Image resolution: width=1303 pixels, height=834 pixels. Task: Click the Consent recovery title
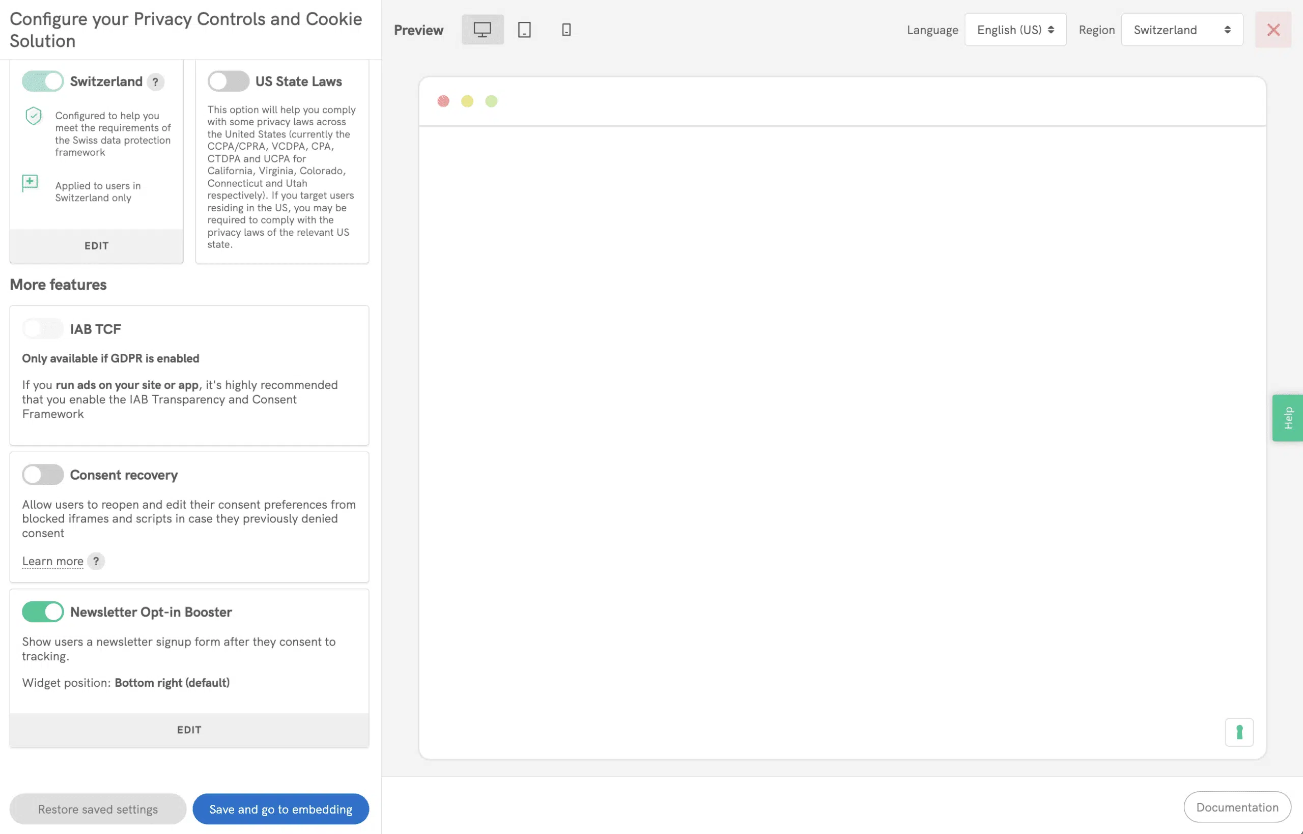point(124,475)
